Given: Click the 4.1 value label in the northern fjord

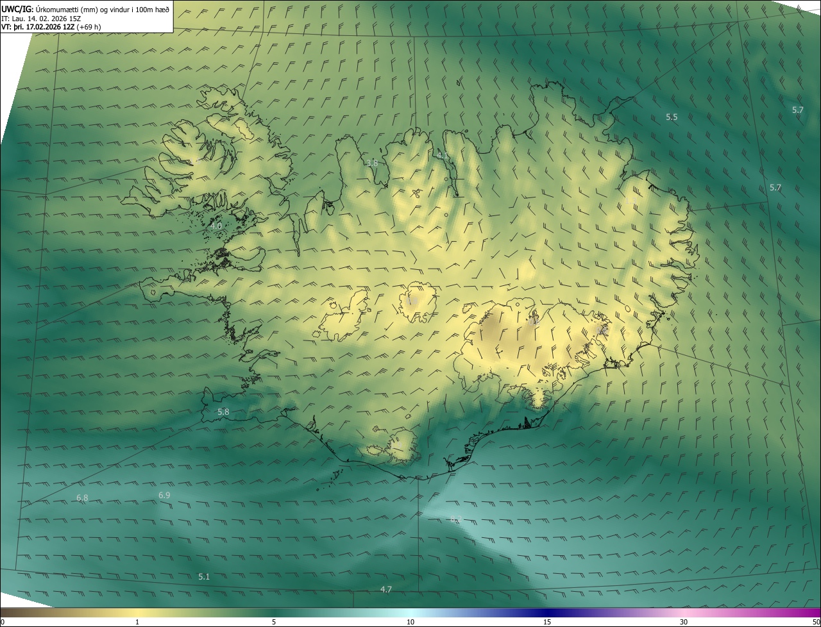Looking at the screenshot, I should [x=442, y=156].
